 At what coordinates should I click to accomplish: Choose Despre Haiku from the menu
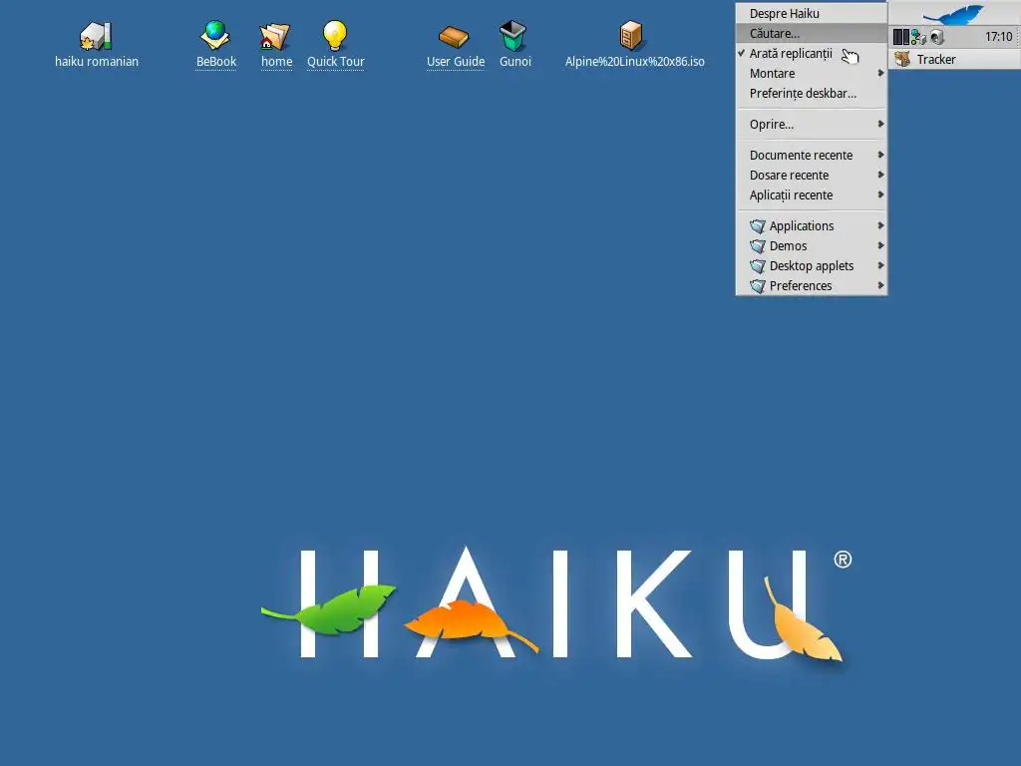[x=812, y=14]
